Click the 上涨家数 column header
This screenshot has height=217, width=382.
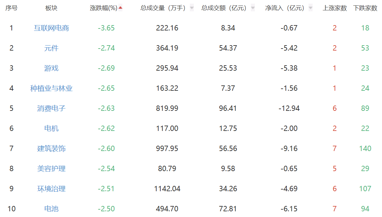pos(335,8)
